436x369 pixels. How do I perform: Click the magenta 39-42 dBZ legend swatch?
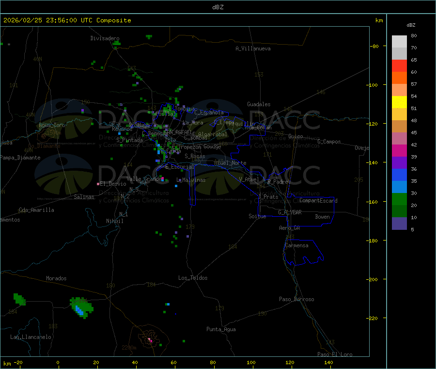pyautogui.click(x=399, y=150)
